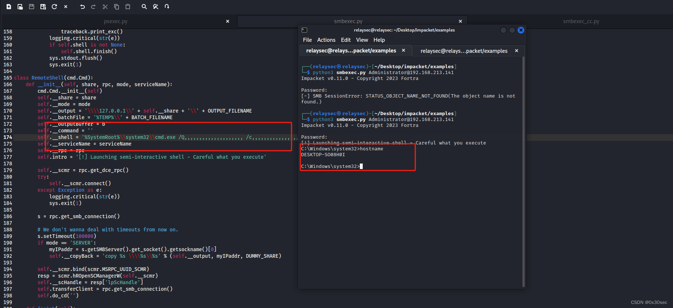This screenshot has height=308, width=673.
Task: Click the second toolbar icon with overlapping pages
Action: point(20,7)
